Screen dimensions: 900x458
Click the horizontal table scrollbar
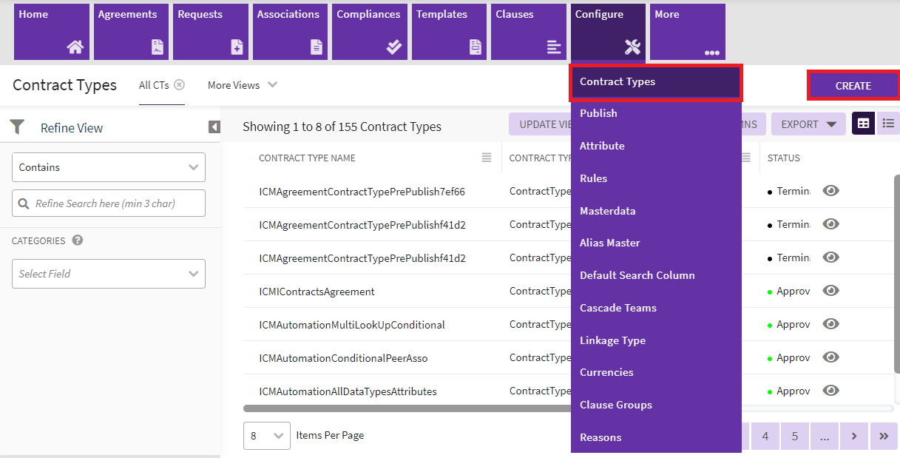pyautogui.click(x=407, y=408)
